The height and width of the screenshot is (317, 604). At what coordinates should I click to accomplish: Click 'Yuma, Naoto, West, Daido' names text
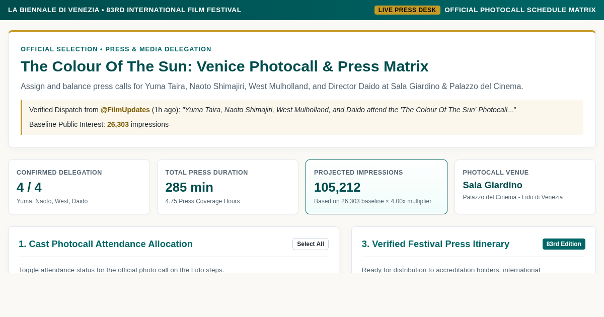[52, 201]
